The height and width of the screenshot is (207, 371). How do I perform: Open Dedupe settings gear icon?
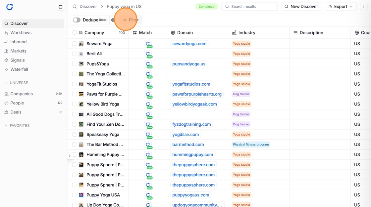(113, 20)
